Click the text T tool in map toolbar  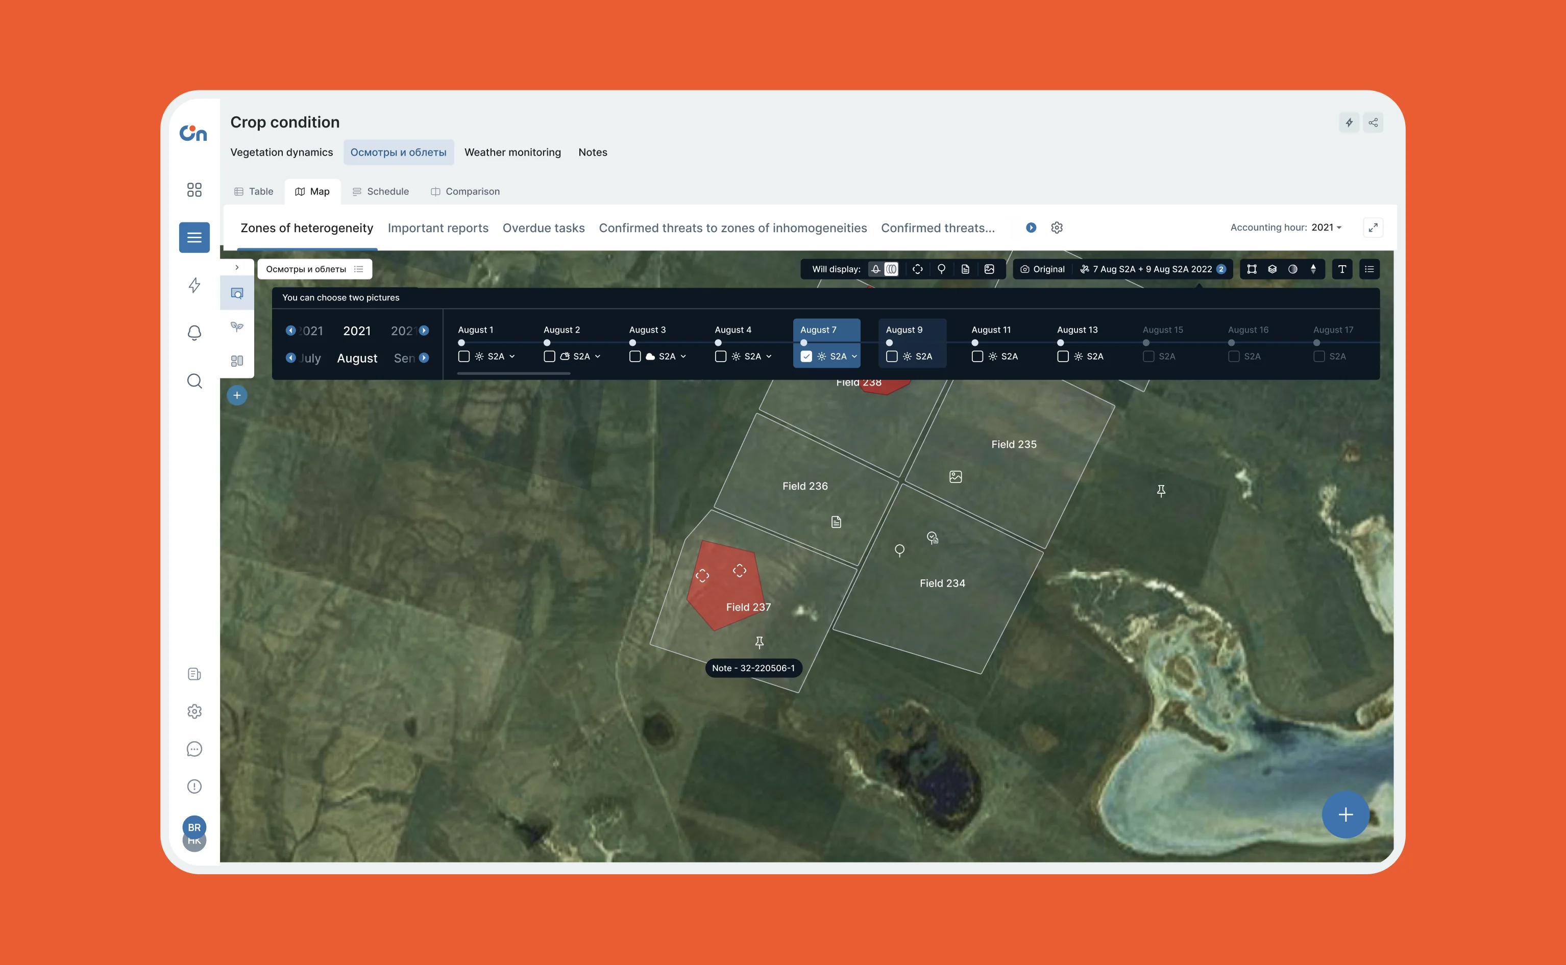pos(1342,269)
